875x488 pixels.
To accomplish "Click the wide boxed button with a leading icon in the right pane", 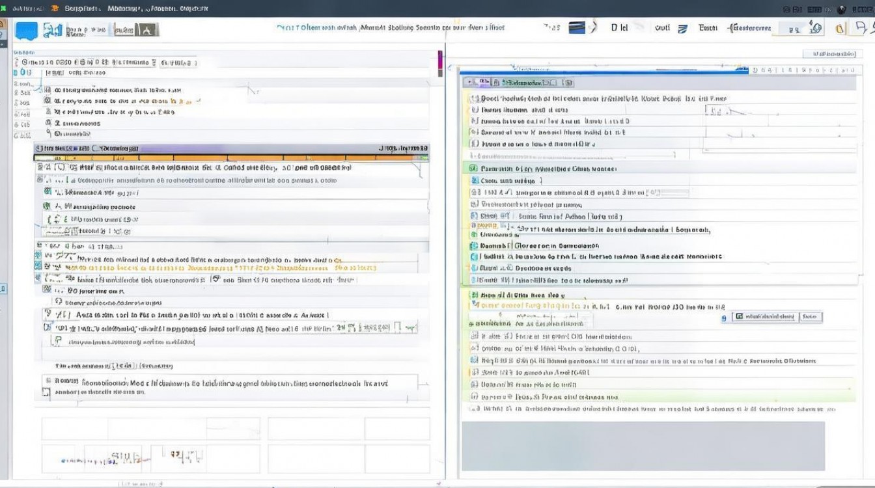I will (x=766, y=316).
